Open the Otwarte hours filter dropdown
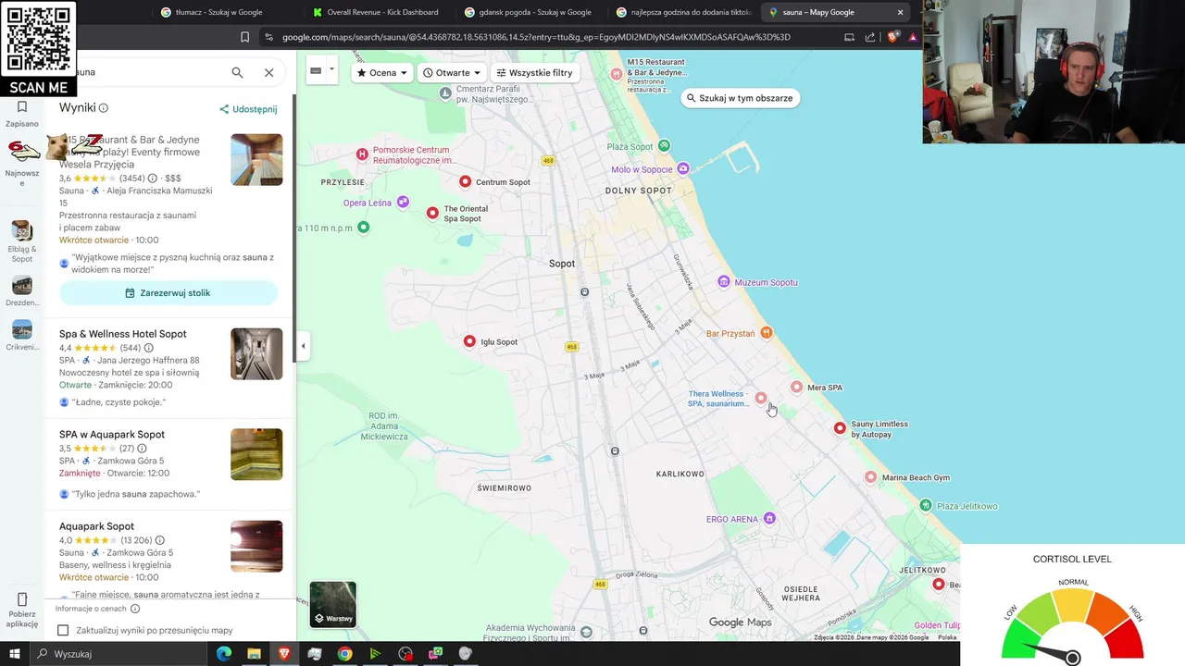 [452, 72]
